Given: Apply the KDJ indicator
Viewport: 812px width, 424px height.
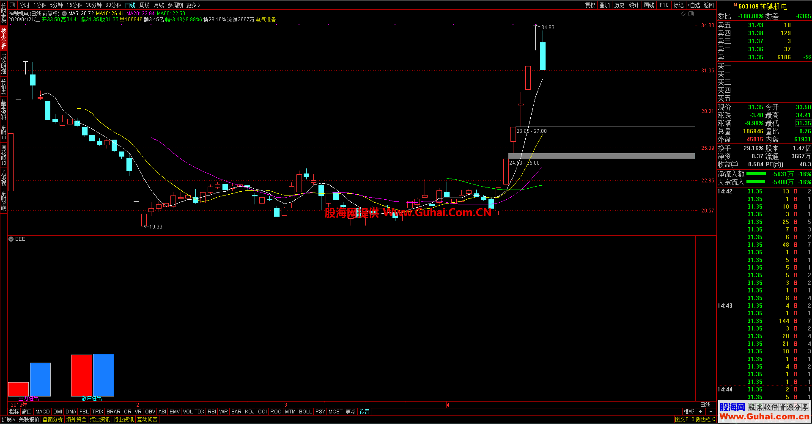Looking at the screenshot, I should click(250, 412).
